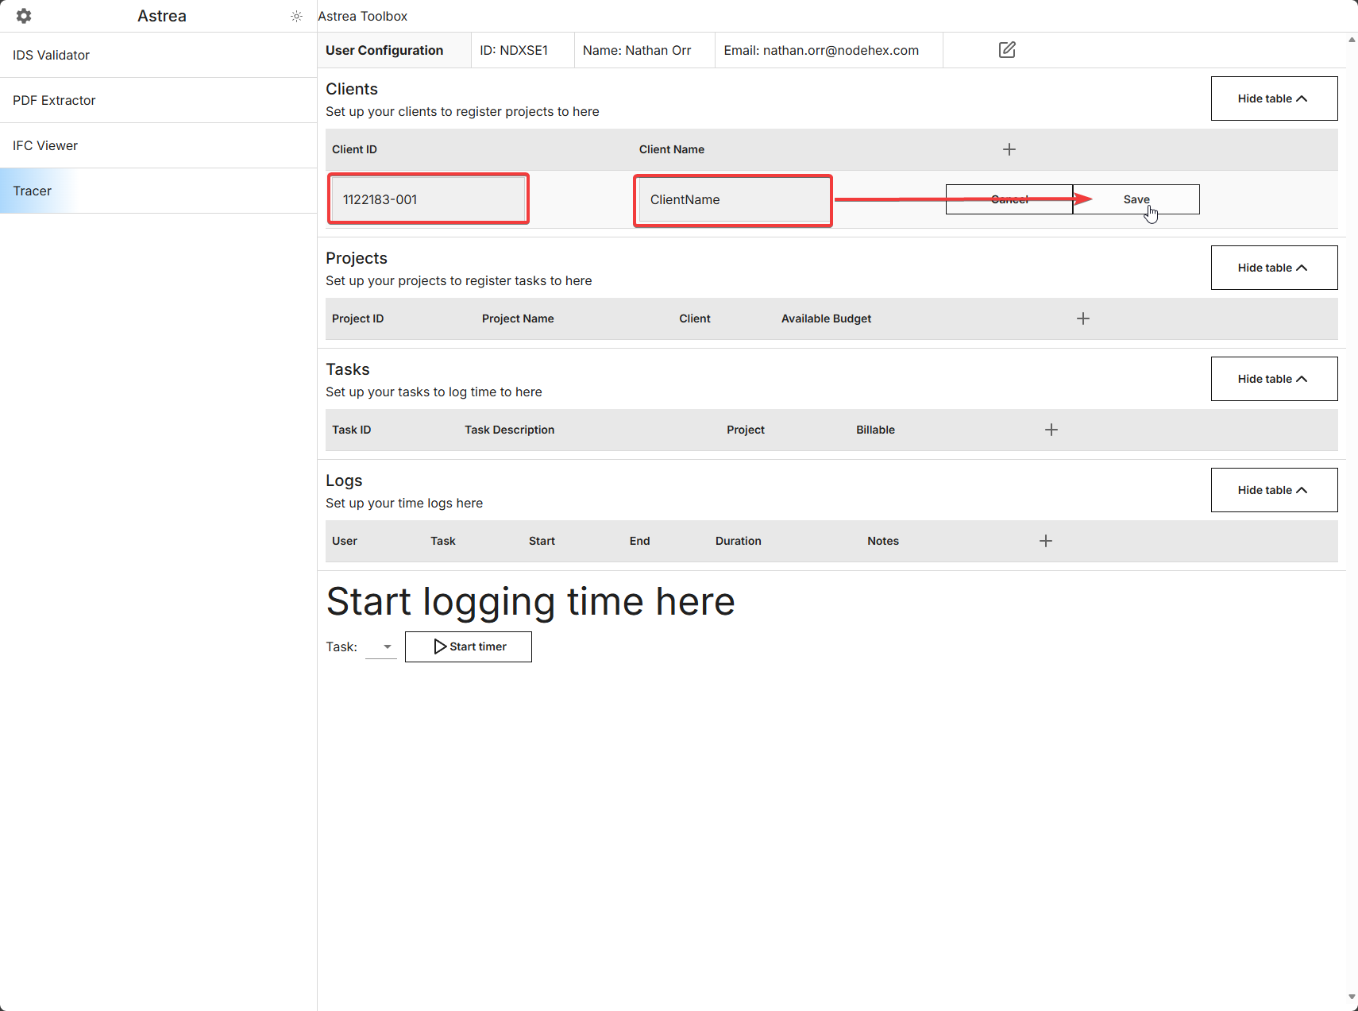The height and width of the screenshot is (1011, 1358).
Task: Save the new client entry
Action: click(1136, 199)
